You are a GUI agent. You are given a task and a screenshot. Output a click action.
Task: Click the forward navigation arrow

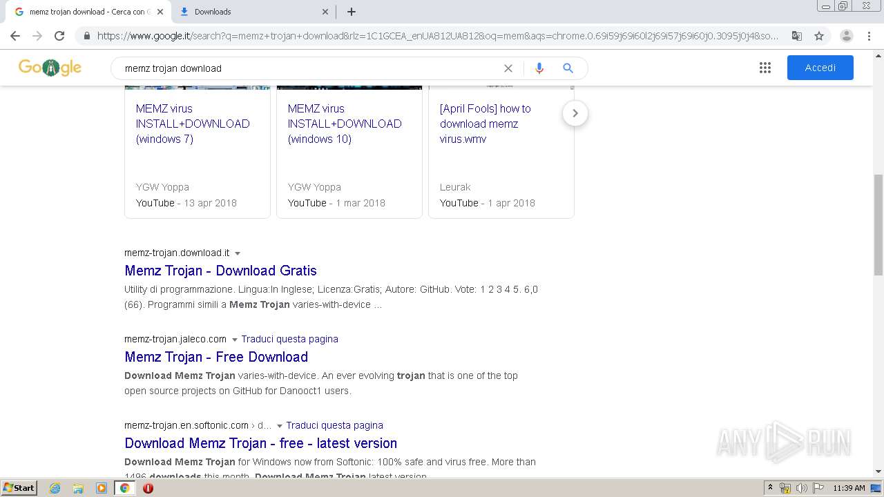click(37, 36)
